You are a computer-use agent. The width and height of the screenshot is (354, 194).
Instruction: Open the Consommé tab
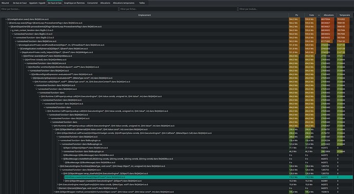click(x=92, y=3)
